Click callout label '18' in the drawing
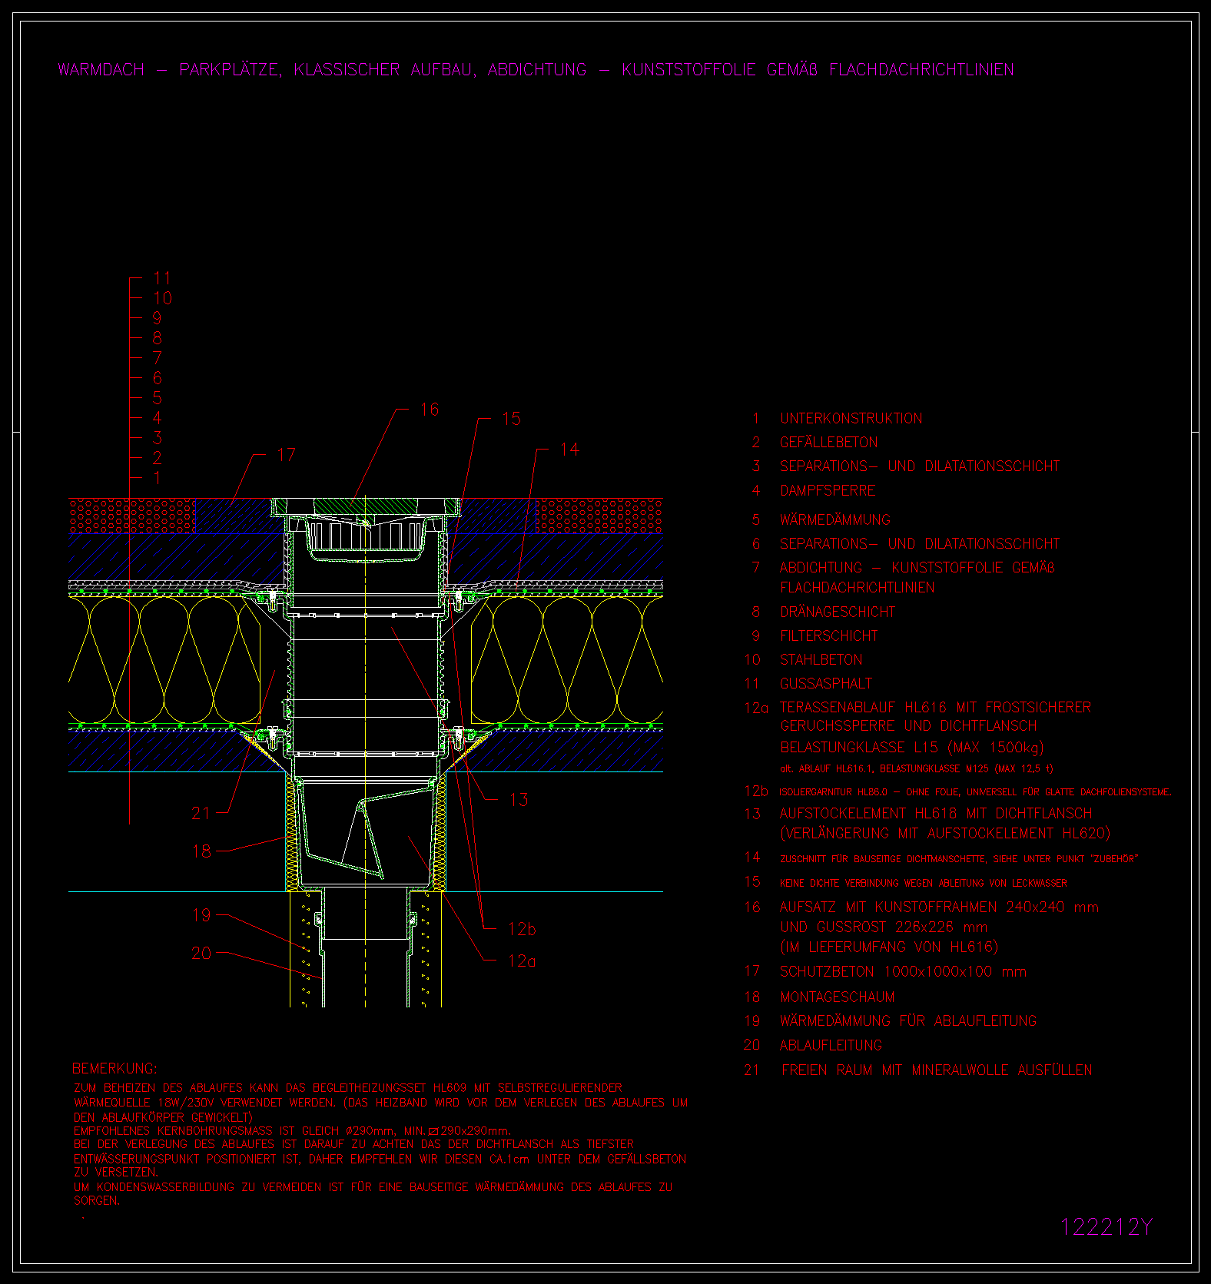The width and height of the screenshot is (1211, 1284). point(201,851)
